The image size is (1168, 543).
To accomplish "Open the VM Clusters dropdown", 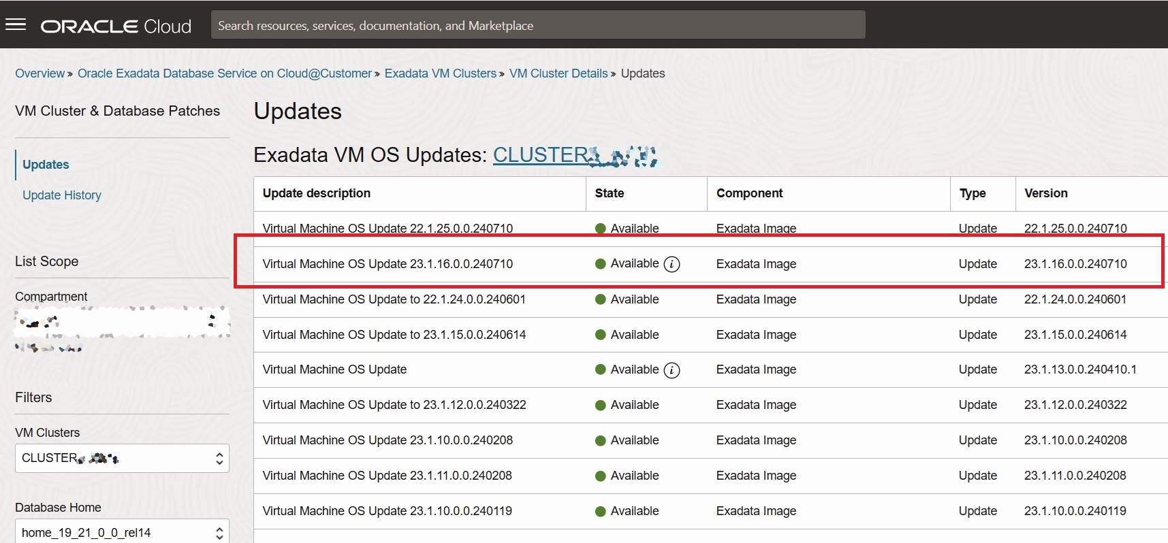I will tap(122, 459).
